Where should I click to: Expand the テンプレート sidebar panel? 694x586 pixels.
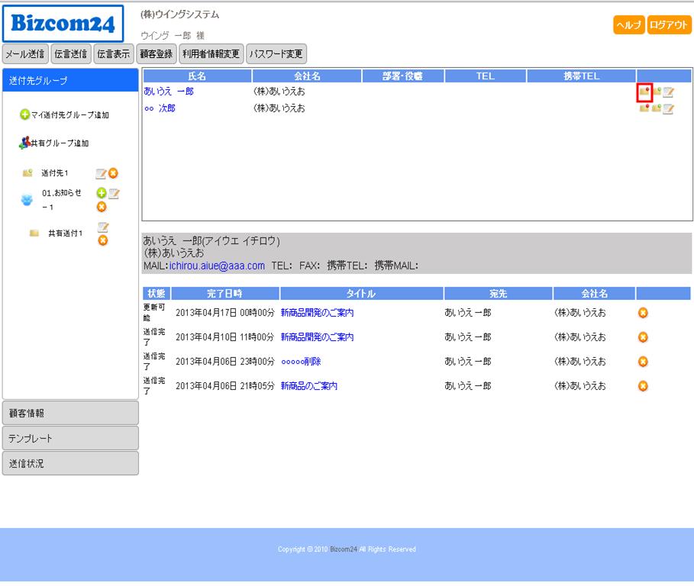coord(70,438)
